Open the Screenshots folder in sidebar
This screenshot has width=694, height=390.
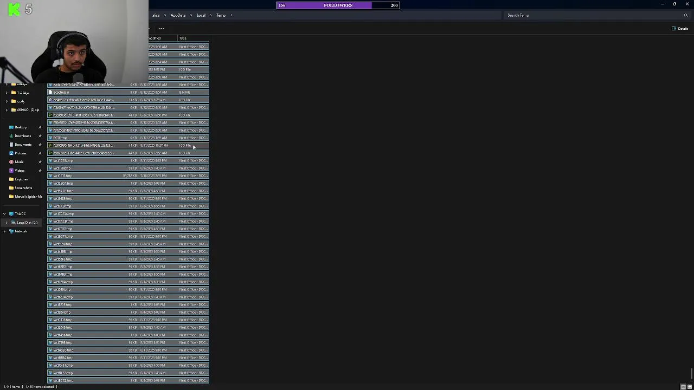point(23,188)
